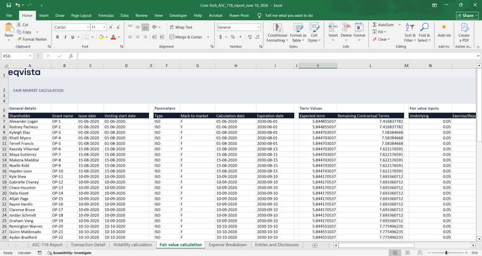The width and height of the screenshot is (482, 256).
Task: Click the Orientation text angle icon
Action: [154, 27]
